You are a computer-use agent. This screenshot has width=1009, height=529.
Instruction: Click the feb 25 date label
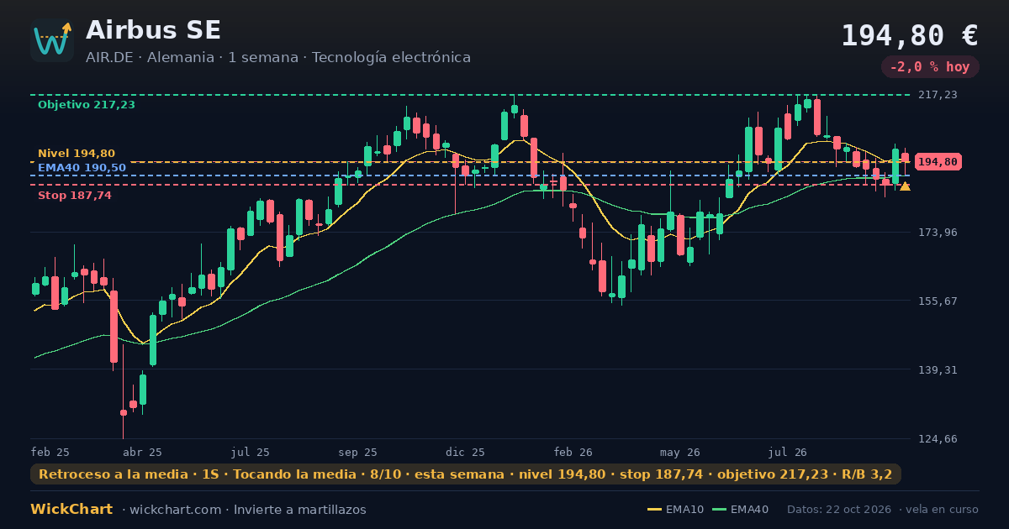coord(50,452)
